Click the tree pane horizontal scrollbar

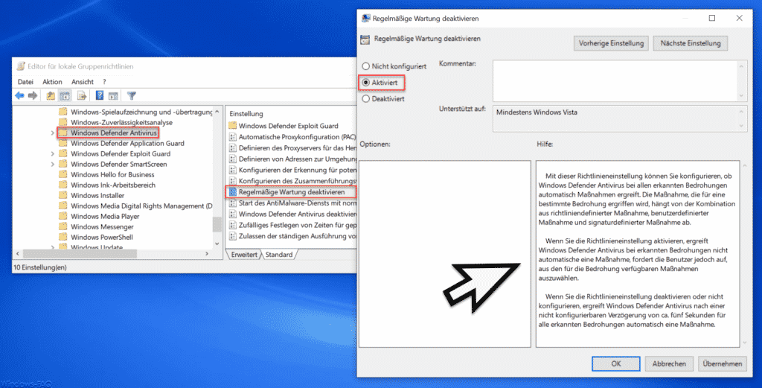click(112, 254)
